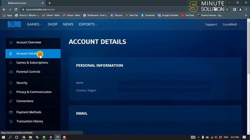Click the Payment Methods card icon

(11, 112)
